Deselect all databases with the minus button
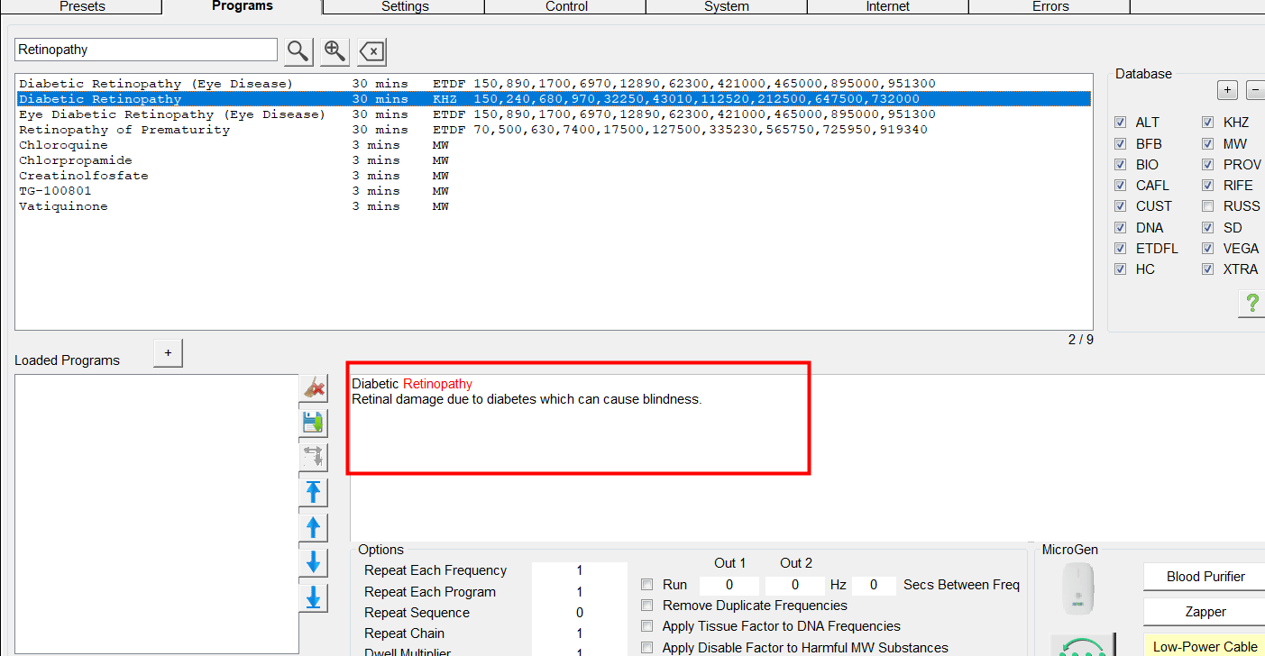This screenshot has width=1265, height=656. (1255, 90)
